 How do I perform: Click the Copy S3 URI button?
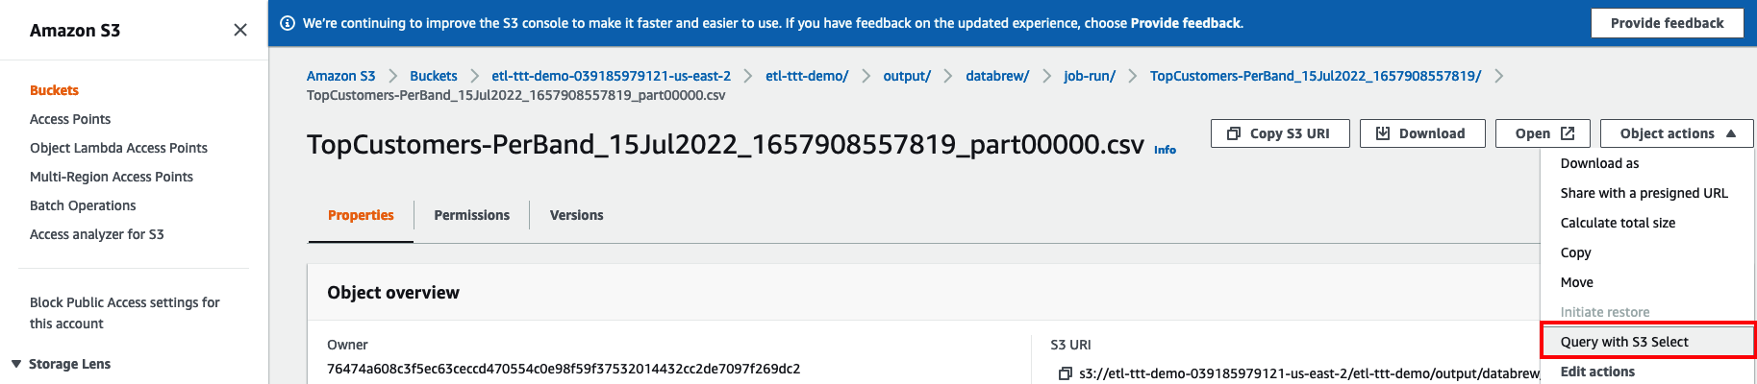pyautogui.click(x=1280, y=133)
